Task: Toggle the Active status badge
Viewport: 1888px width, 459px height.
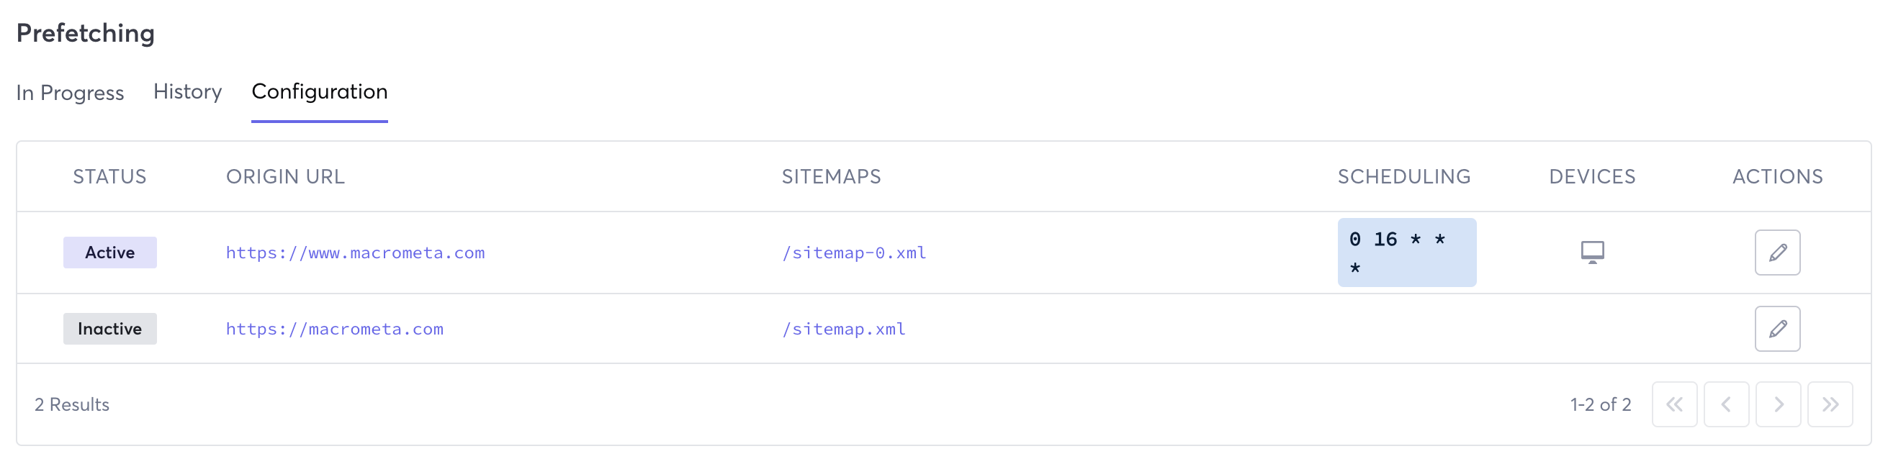Action: click(x=109, y=252)
